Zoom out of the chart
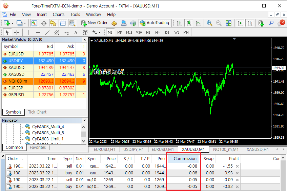Image resolution: width=287 pixels, height=191 pixels. point(219,23)
